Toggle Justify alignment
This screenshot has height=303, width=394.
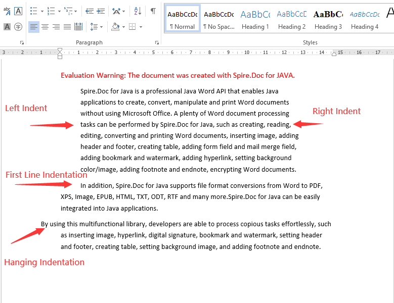tap(67, 27)
